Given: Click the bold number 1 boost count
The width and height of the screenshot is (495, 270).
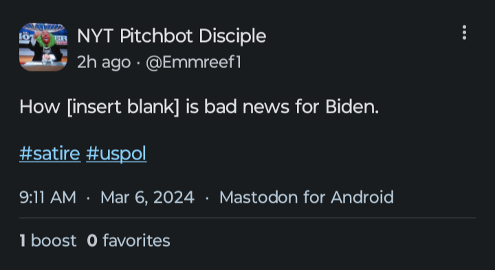Looking at the screenshot, I should coord(23,240).
